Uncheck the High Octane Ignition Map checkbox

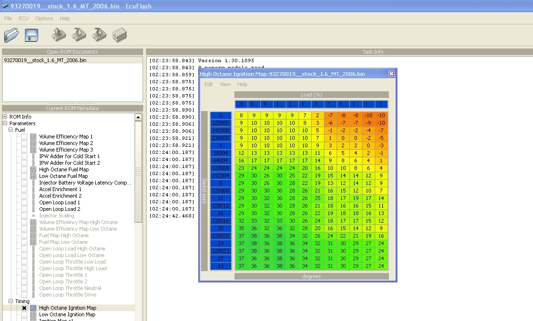[24, 308]
